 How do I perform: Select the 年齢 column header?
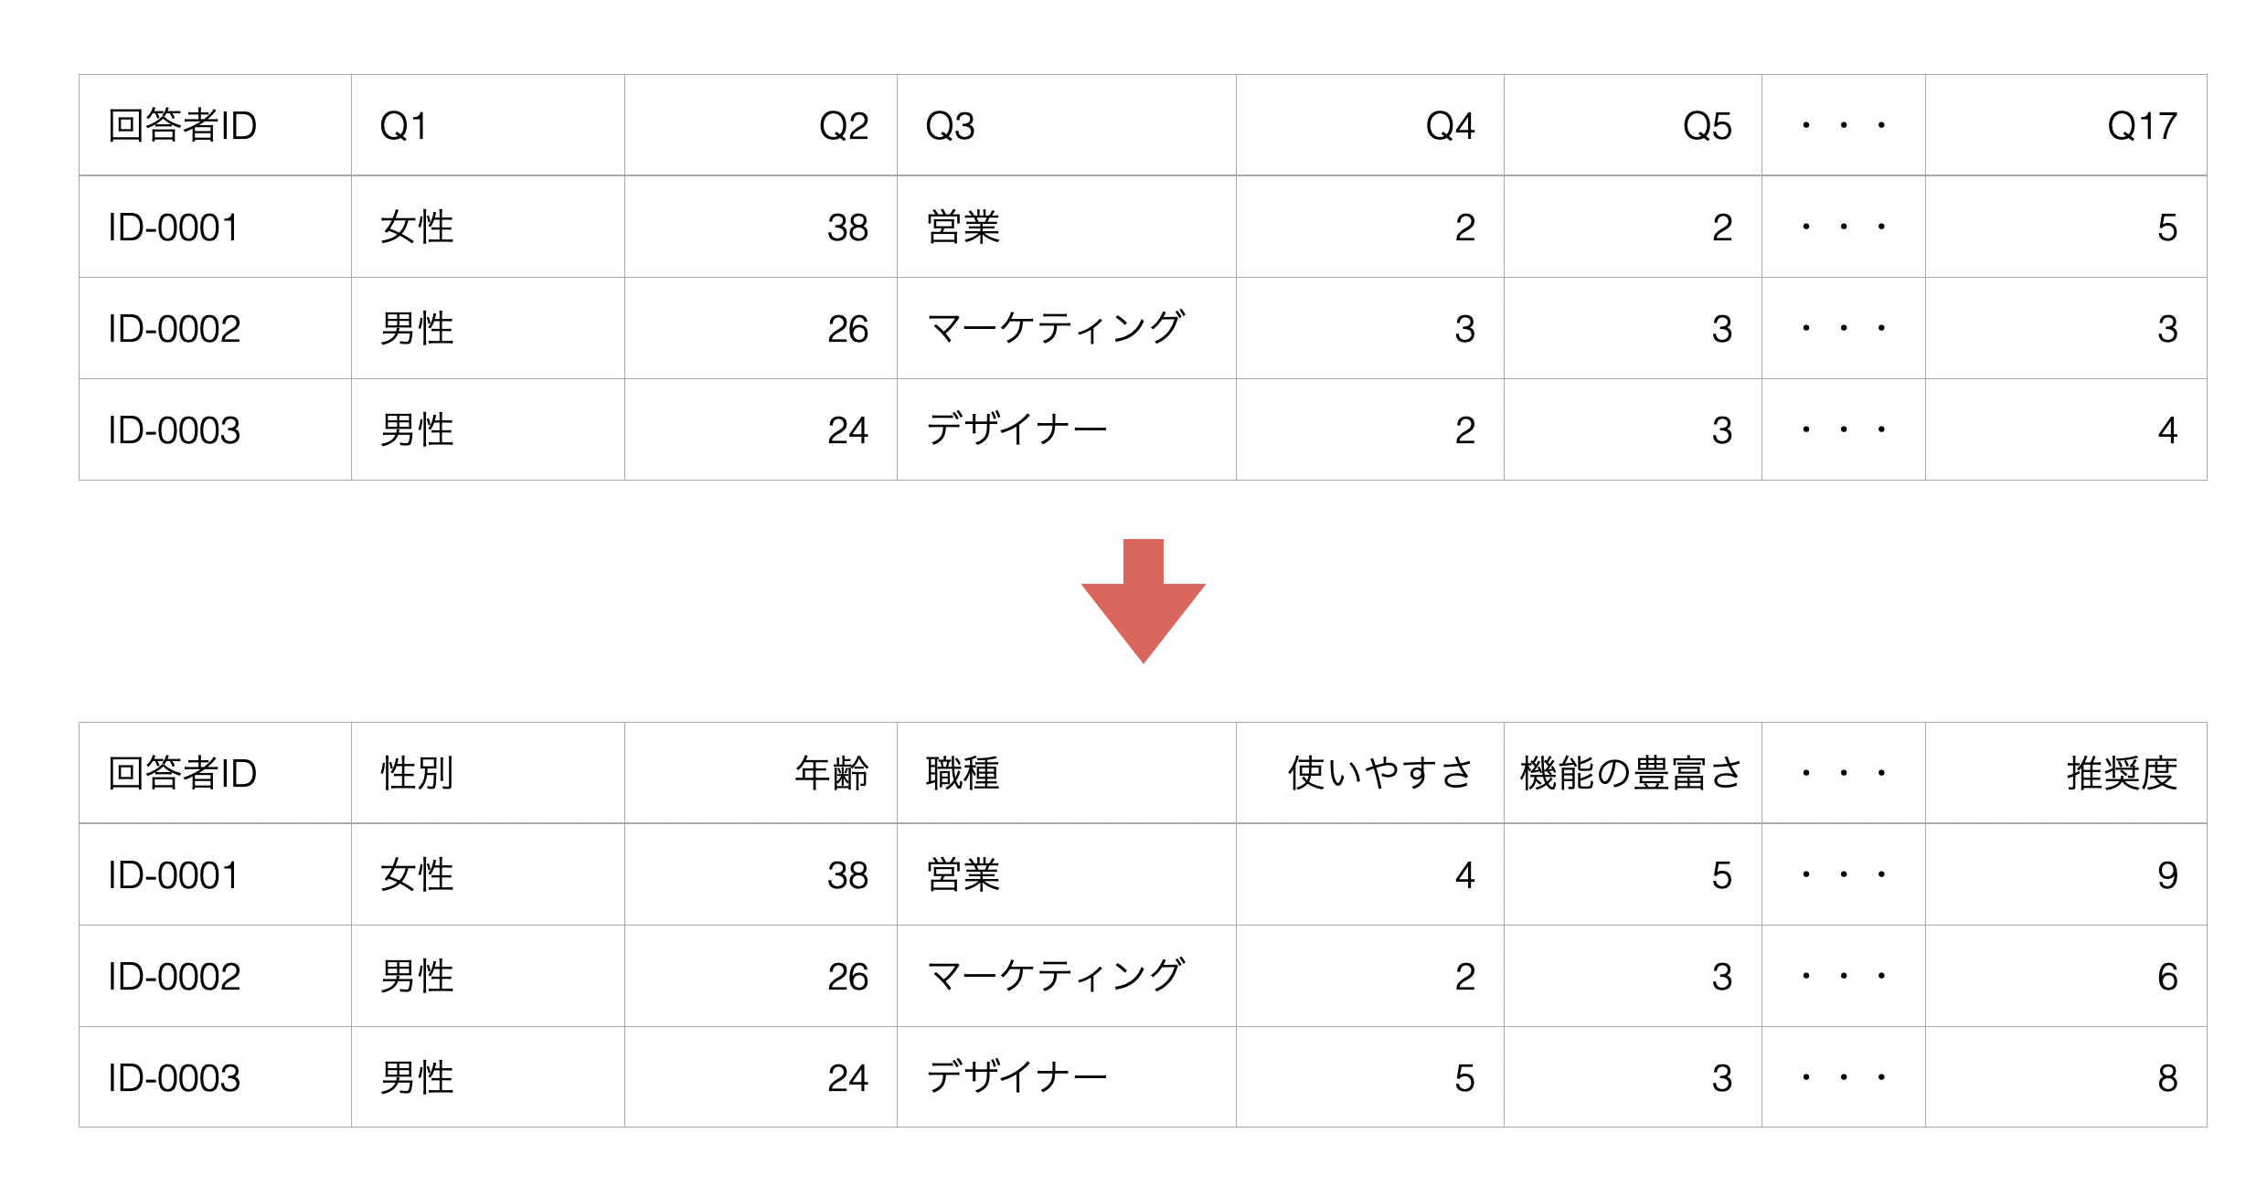tap(761, 773)
